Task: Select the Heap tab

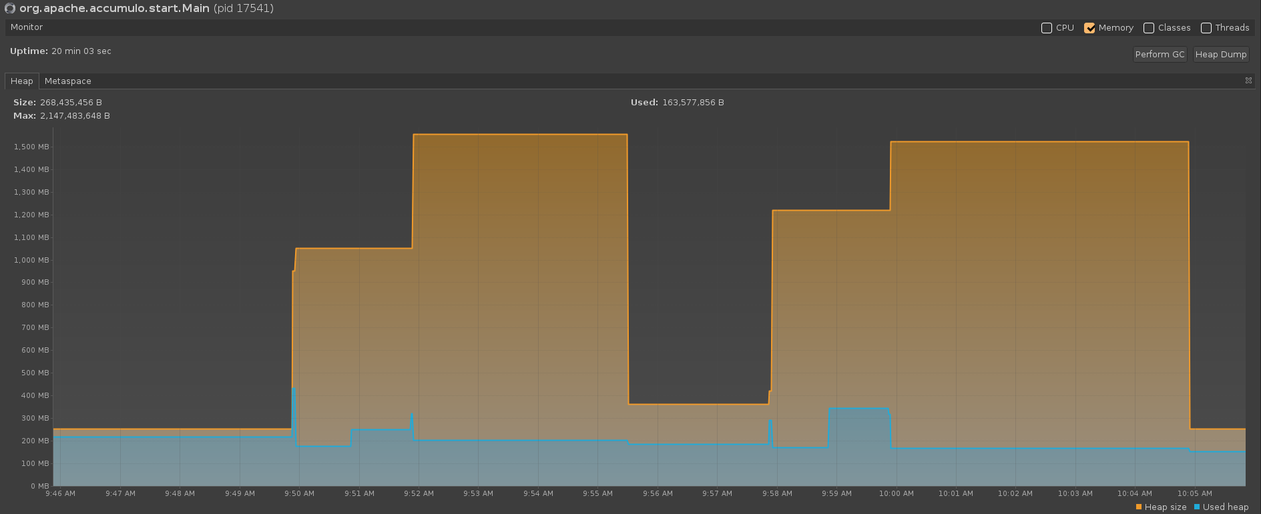Action: click(21, 81)
